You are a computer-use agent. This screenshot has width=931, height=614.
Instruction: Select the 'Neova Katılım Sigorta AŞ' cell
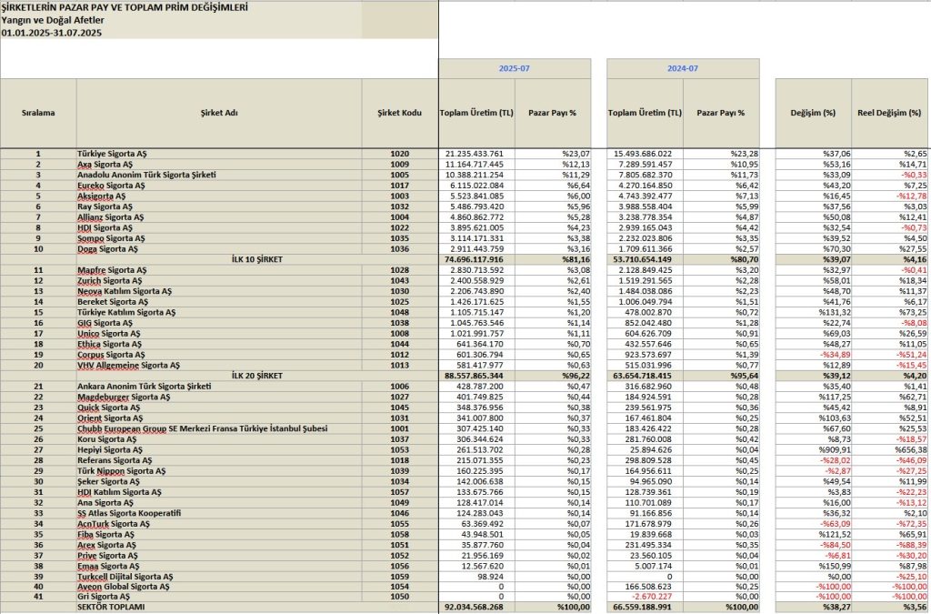pyautogui.click(x=219, y=292)
